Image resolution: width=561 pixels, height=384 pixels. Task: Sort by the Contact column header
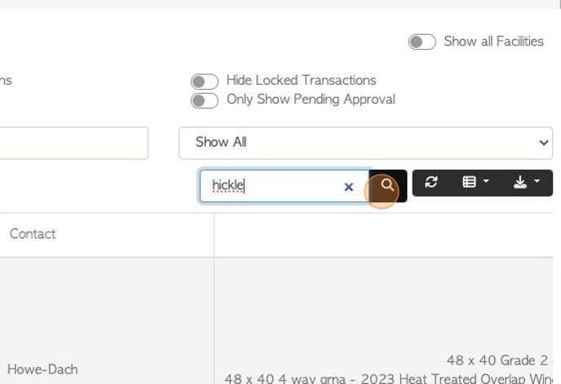tap(33, 234)
